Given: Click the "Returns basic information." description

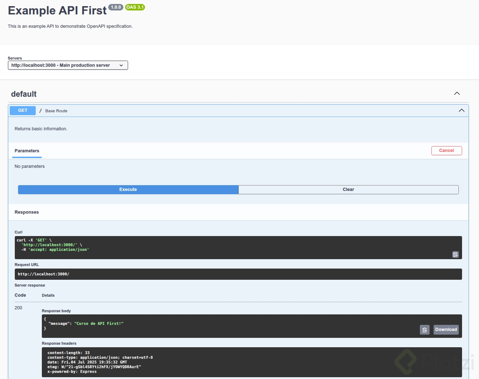Looking at the screenshot, I should tap(41, 129).
